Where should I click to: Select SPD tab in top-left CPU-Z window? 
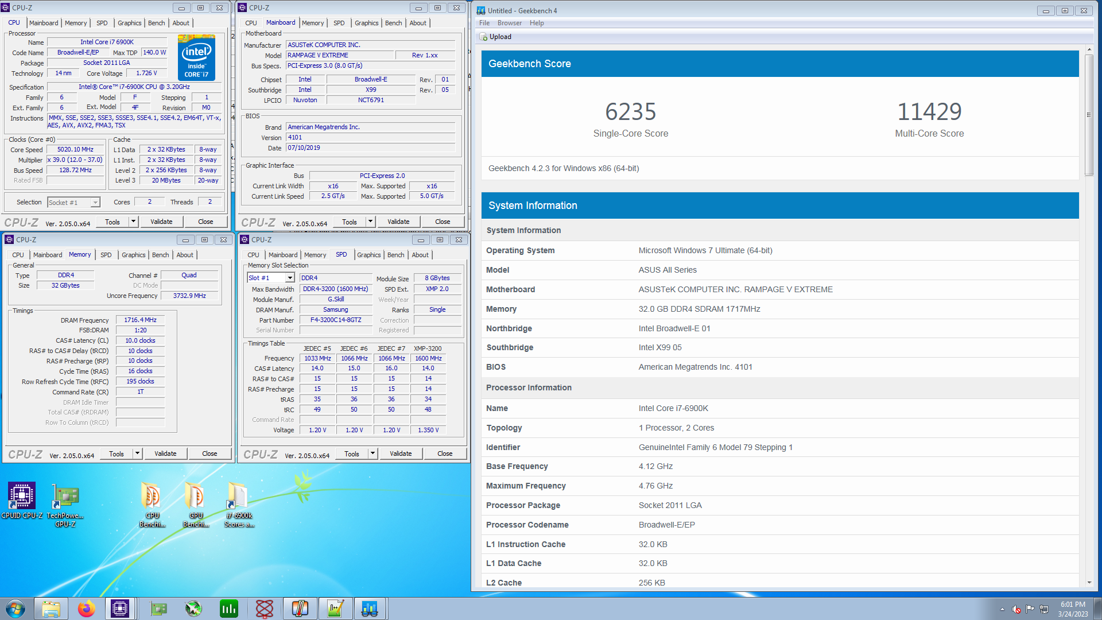[102, 23]
